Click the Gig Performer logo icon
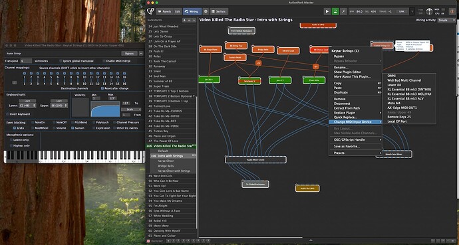The height and width of the screenshot is (245, 459). (x=150, y=11)
